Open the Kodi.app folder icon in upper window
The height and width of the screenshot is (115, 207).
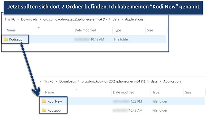6,39
